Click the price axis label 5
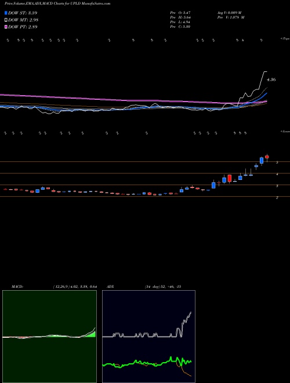Viewport: 290px width, 383px height. coord(277,162)
